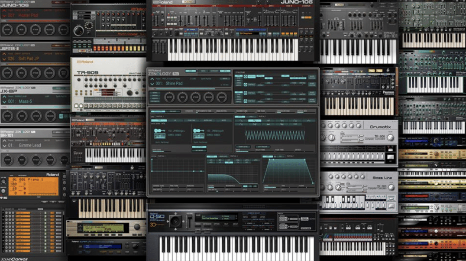Click the preset down arrow beside Heater Pad
Image resolution: width=466 pixels, height=261 pixels.
coord(4,16)
